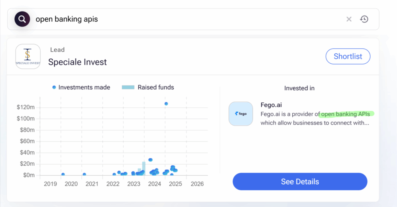Click the '$0m' axis label
The image size is (397, 207).
pyautogui.click(x=29, y=175)
